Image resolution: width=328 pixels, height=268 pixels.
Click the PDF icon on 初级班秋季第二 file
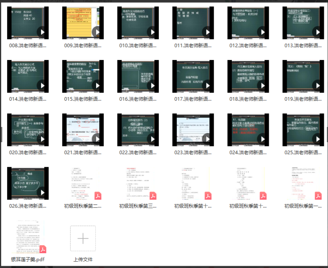click(98, 196)
